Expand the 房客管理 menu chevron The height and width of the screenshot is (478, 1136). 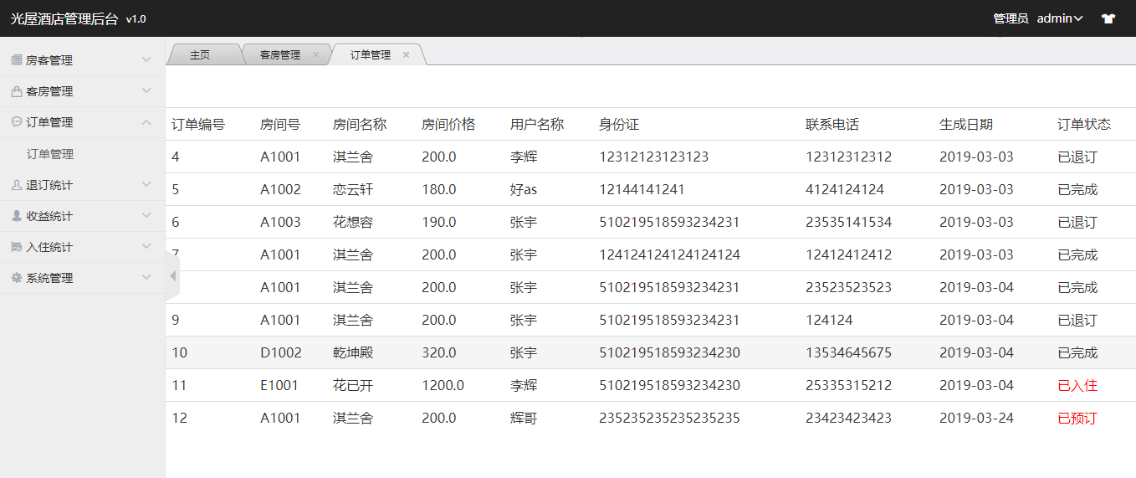[x=146, y=60]
